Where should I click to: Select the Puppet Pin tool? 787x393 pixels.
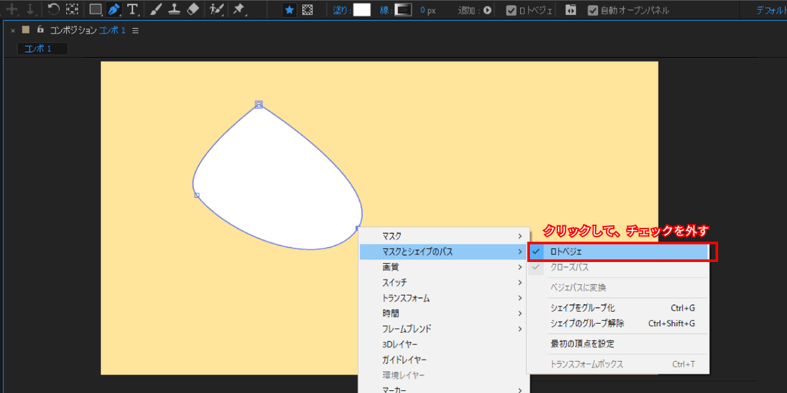coord(239,10)
